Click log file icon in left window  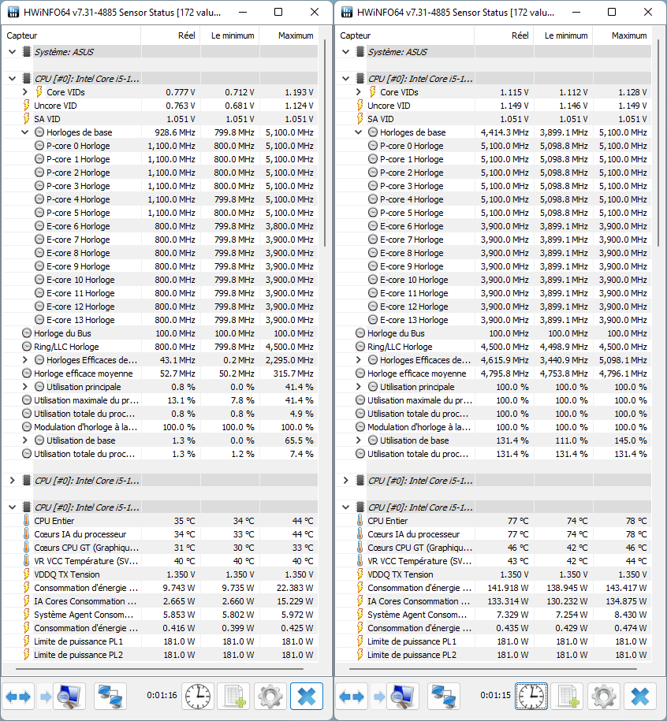(x=234, y=697)
